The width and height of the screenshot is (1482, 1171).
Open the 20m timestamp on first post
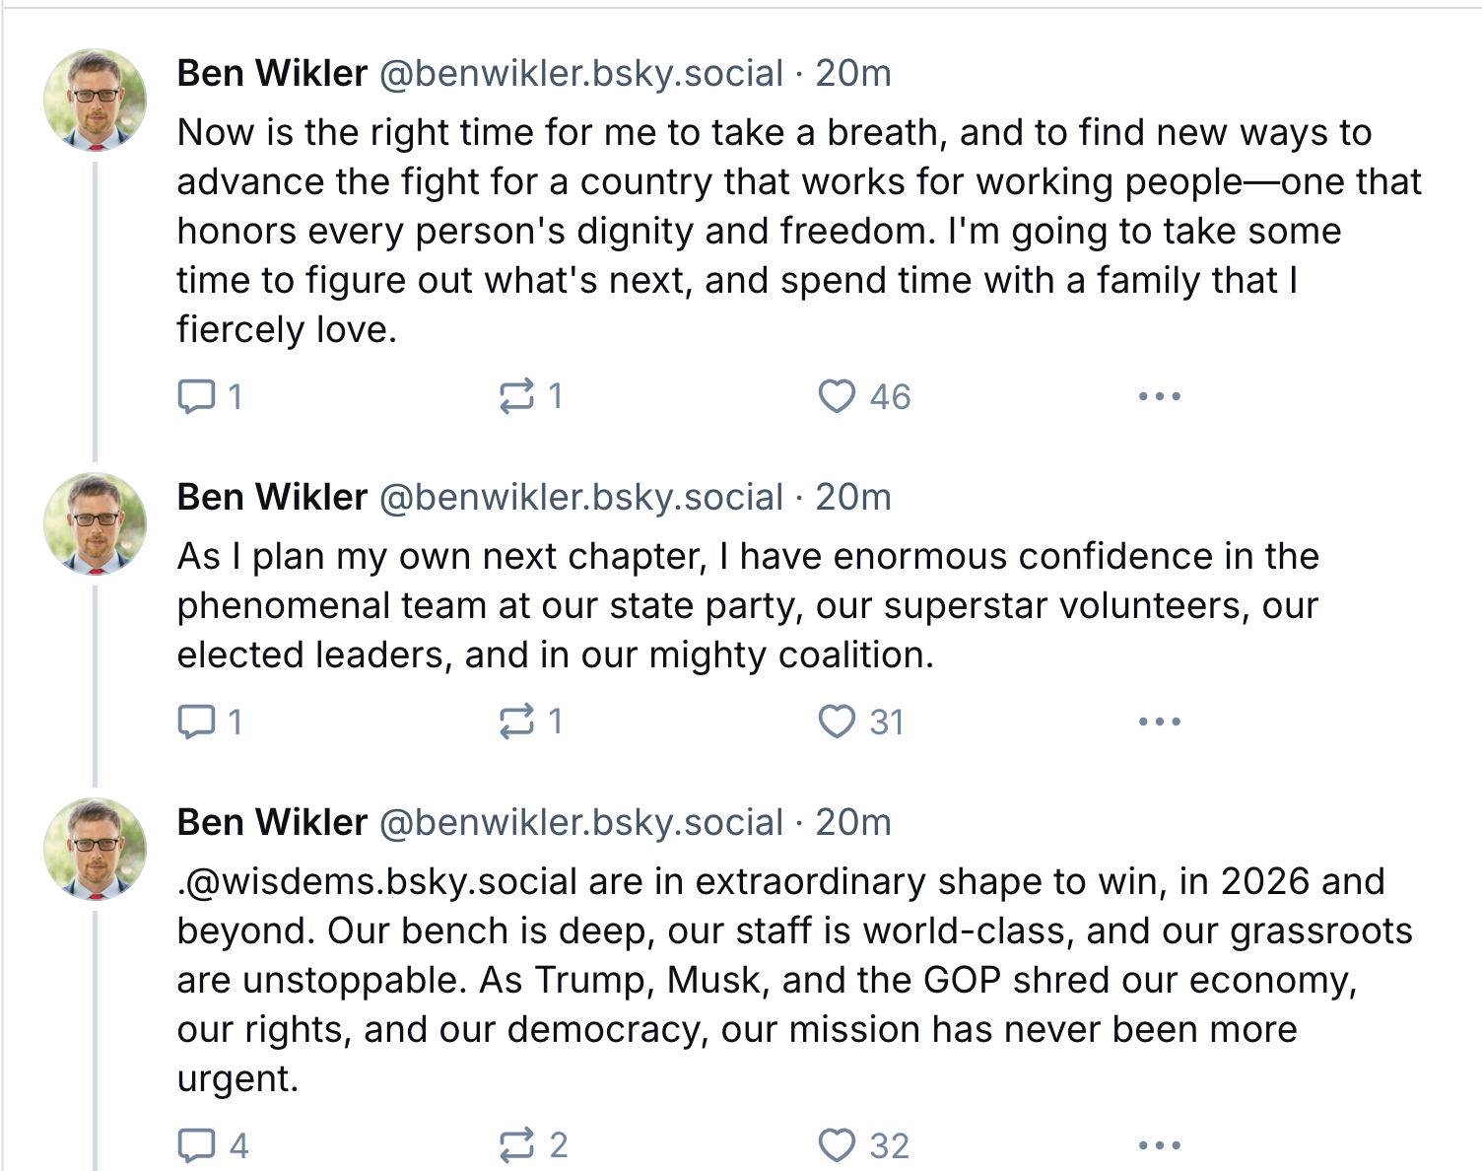(x=853, y=73)
